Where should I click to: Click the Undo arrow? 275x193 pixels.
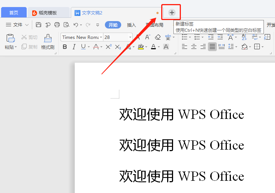76,25
